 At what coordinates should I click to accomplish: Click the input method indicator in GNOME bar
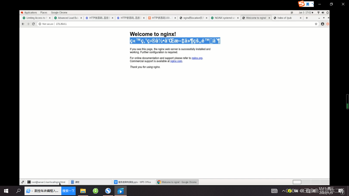coord(292,13)
